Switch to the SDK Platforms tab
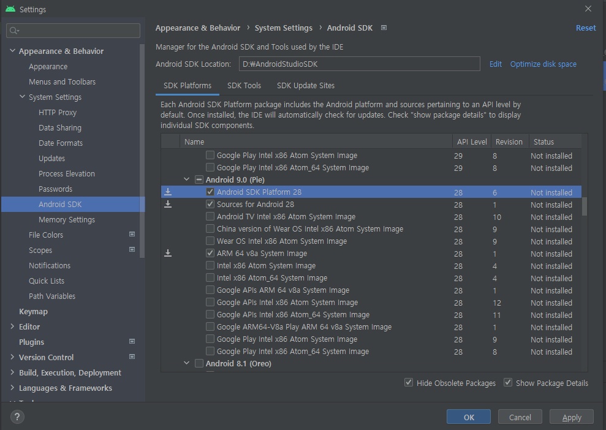 pyautogui.click(x=187, y=85)
